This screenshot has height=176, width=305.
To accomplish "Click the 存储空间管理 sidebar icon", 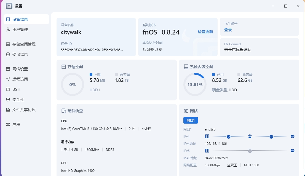I will 8,44.
